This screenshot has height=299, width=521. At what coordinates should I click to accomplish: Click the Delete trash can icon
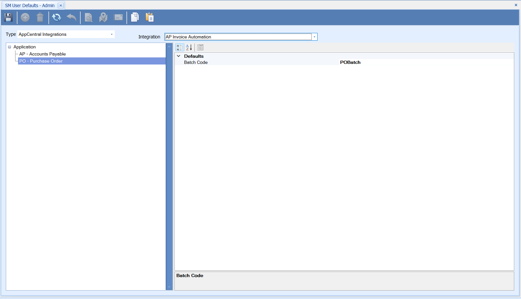[x=40, y=17]
